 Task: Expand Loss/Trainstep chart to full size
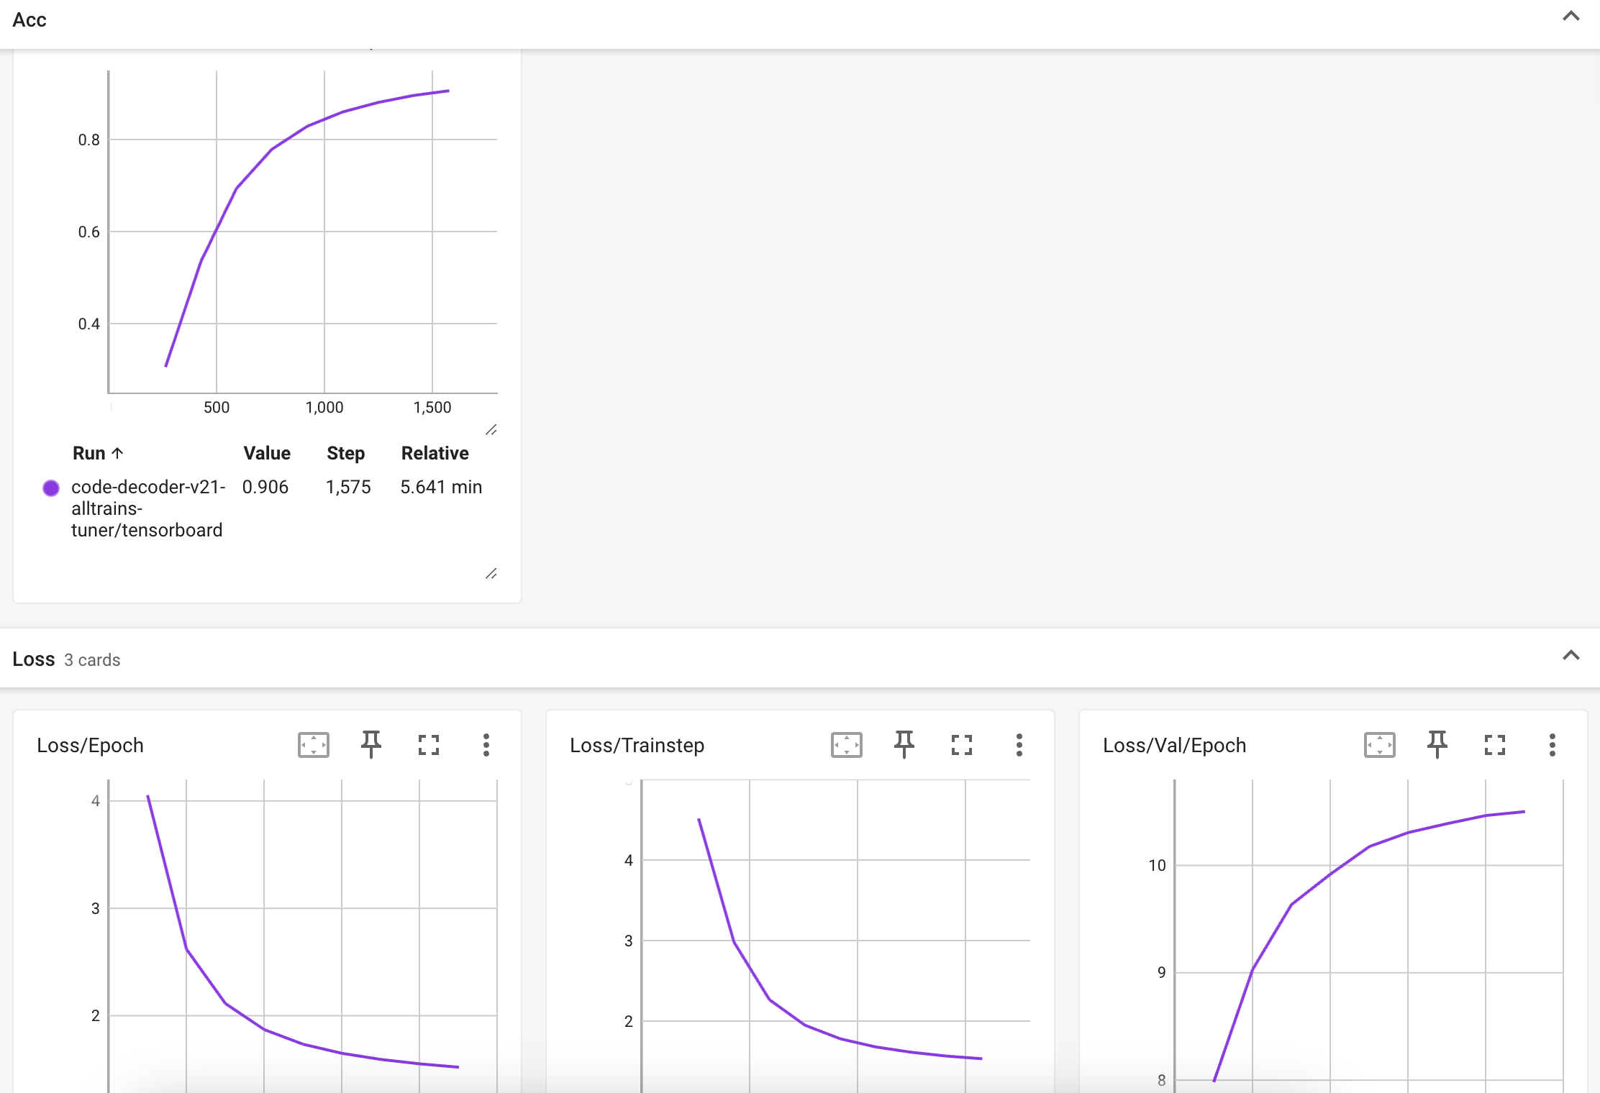click(962, 745)
